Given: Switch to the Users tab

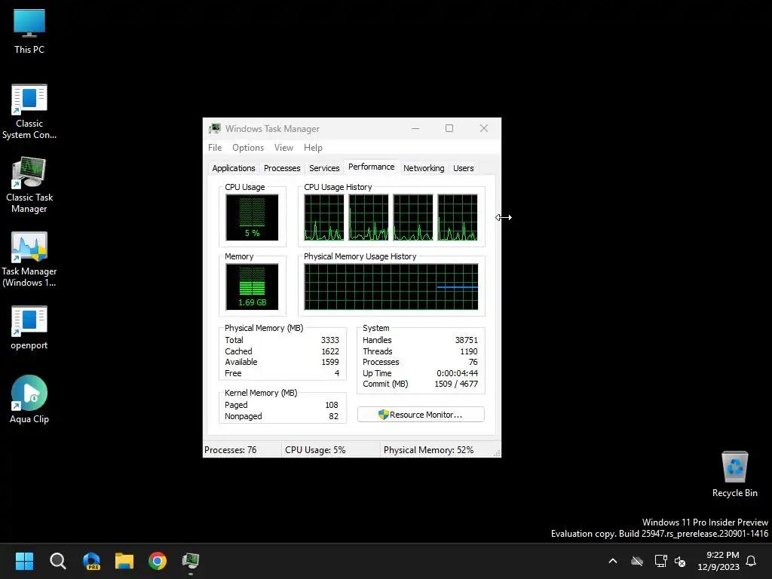Looking at the screenshot, I should 463,168.
